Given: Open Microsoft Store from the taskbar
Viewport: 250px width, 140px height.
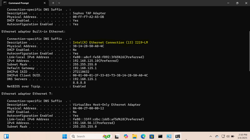Looking at the screenshot, I should point(152,136).
